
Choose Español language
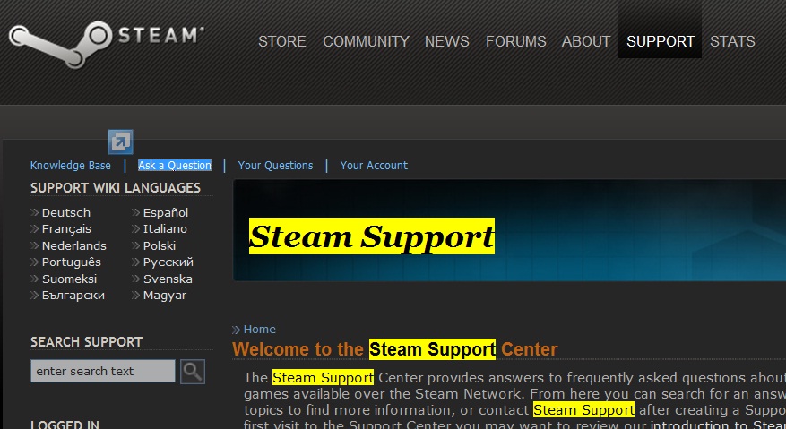click(166, 212)
